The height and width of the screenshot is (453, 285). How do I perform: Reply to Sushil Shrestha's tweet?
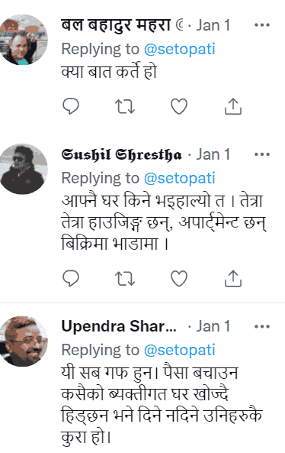[x=71, y=278]
